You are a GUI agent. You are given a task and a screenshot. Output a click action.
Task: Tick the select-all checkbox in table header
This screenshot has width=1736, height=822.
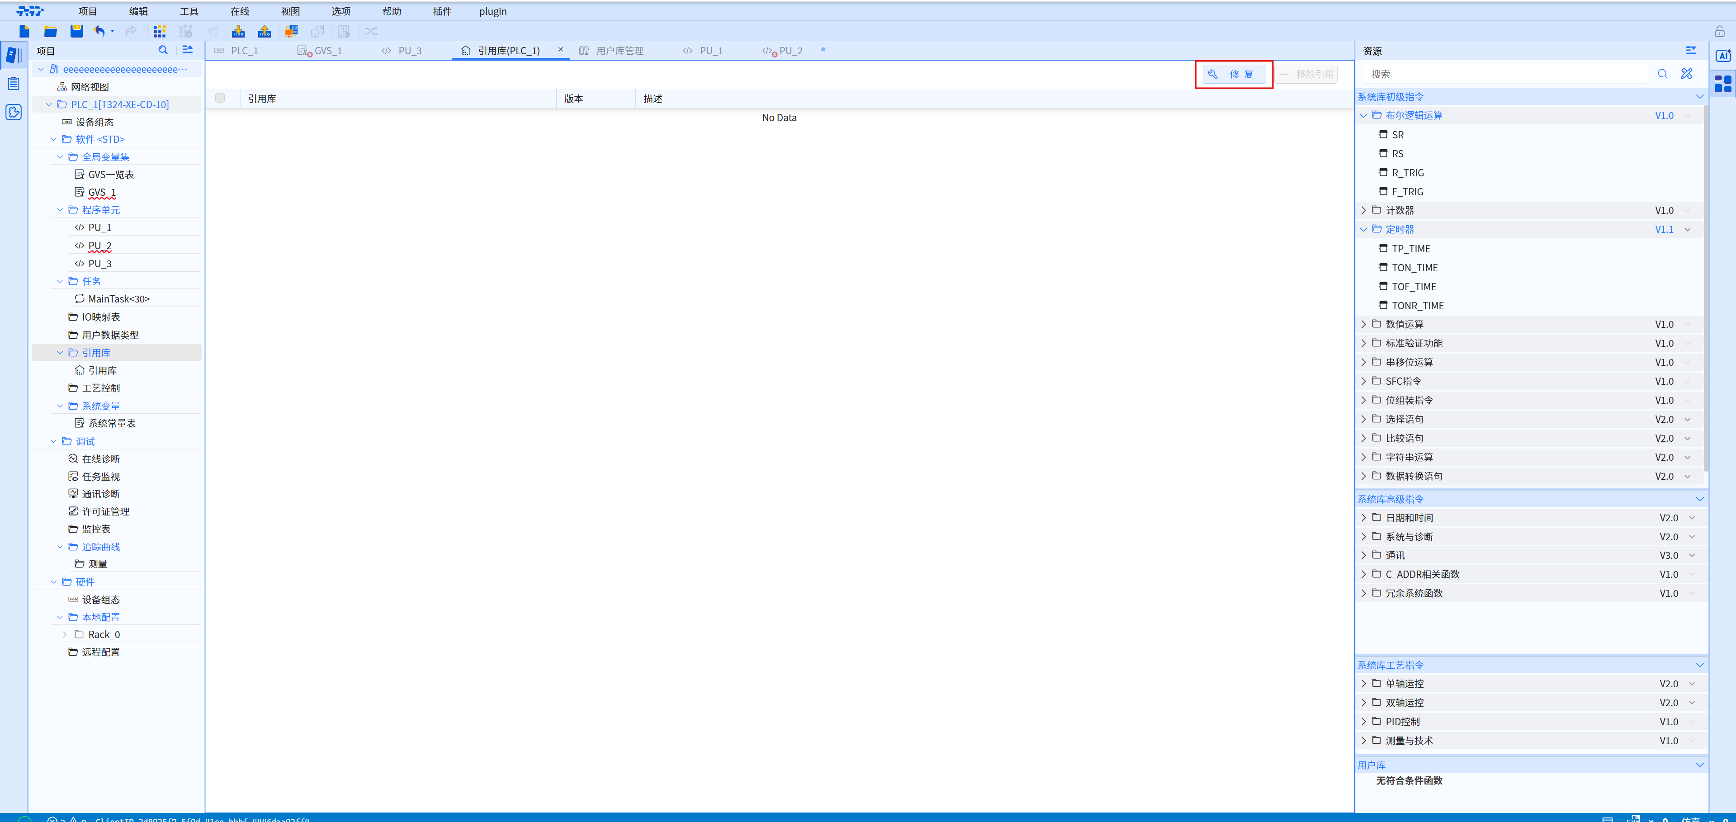(220, 99)
